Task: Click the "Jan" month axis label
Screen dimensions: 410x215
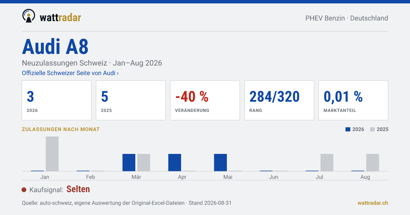Action: (x=45, y=177)
